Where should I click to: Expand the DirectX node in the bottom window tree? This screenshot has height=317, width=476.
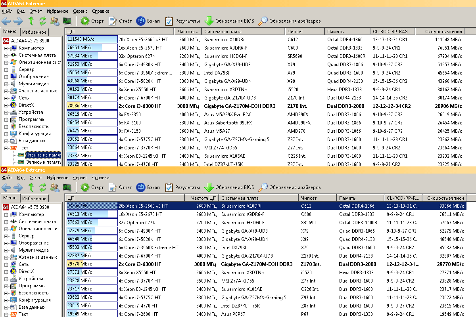tap(6, 271)
